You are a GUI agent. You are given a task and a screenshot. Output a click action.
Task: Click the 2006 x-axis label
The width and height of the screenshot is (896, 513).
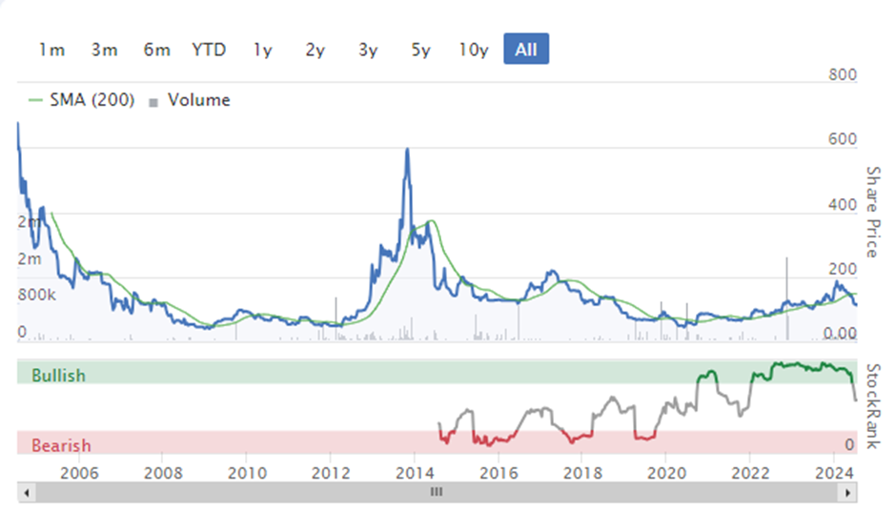click(x=79, y=473)
